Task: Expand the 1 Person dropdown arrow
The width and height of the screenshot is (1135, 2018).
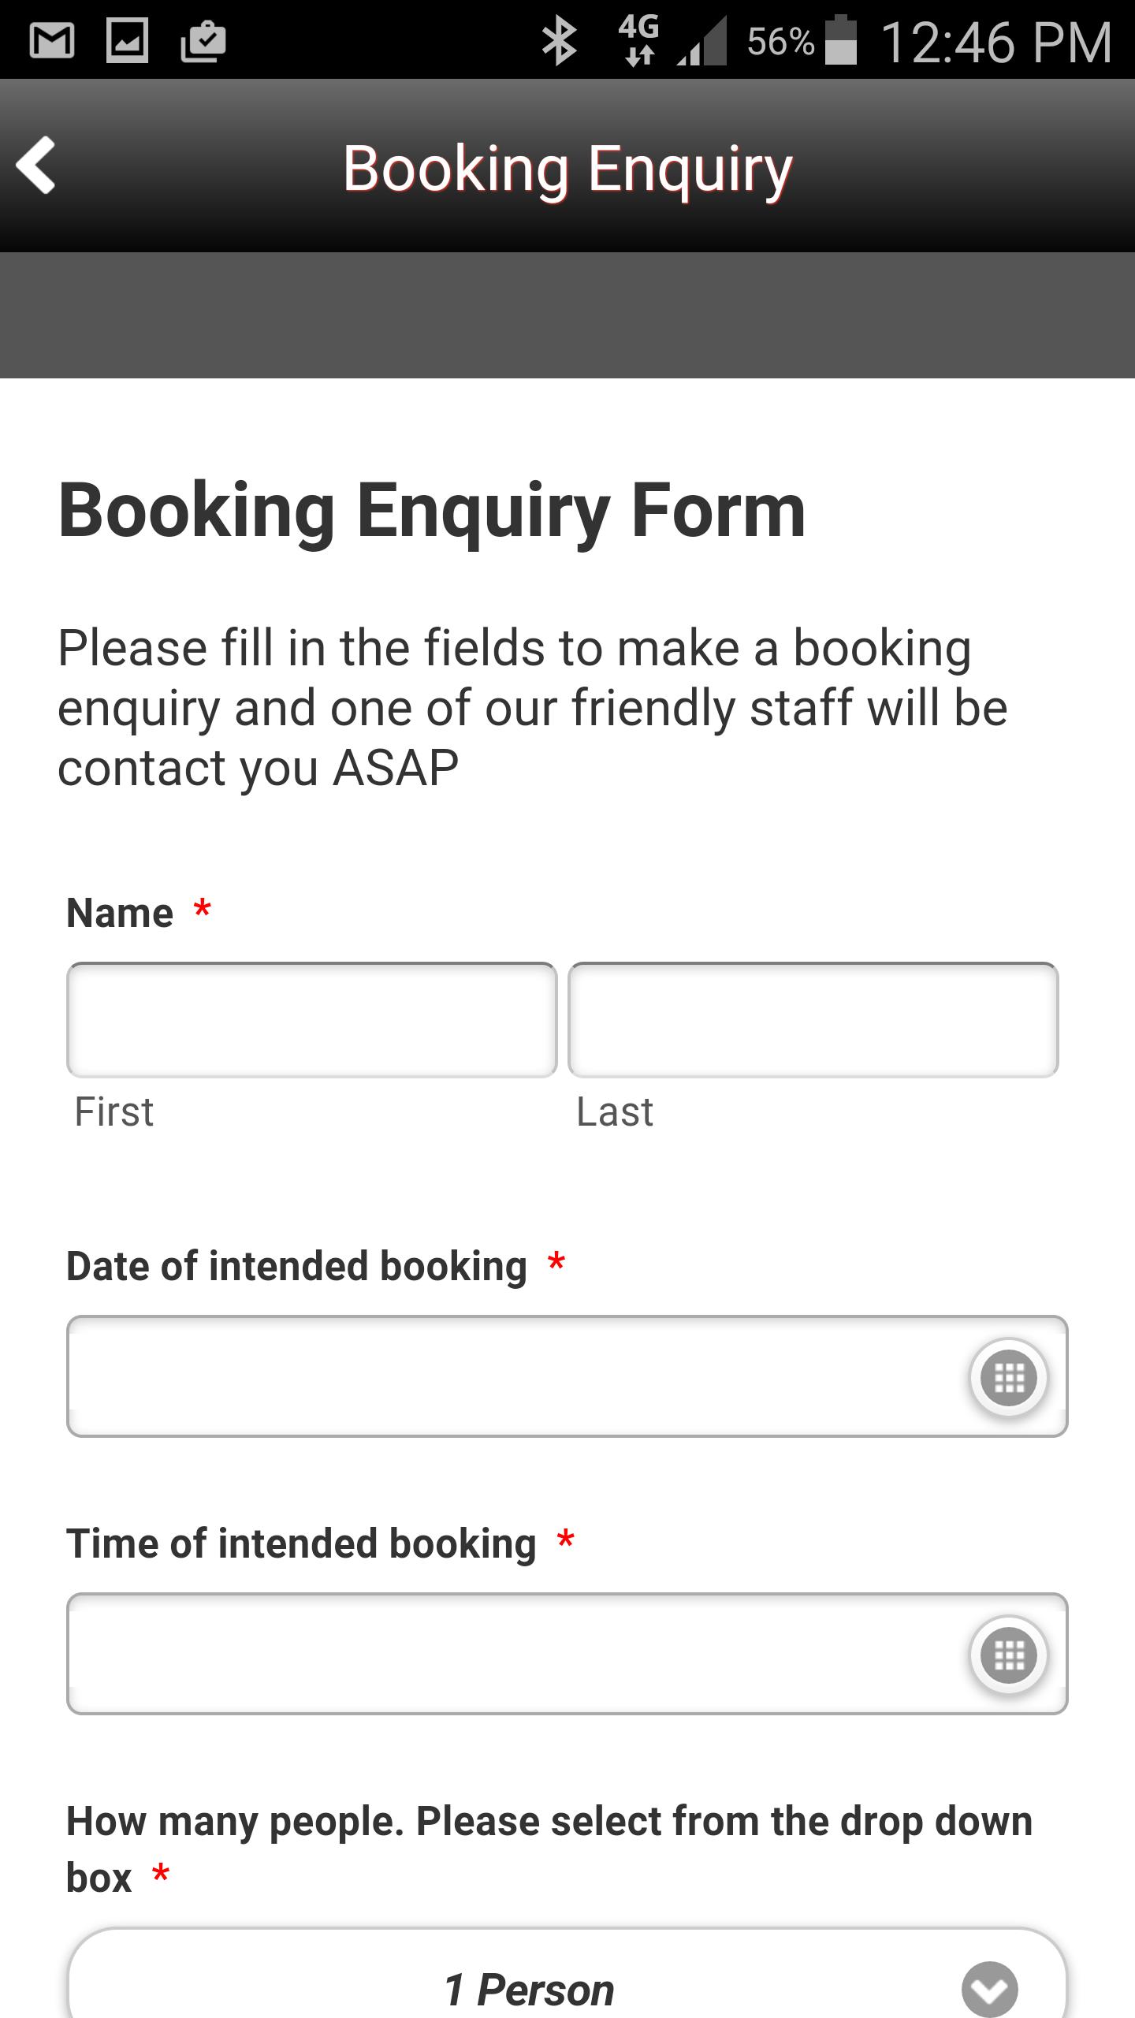Action: point(990,1988)
